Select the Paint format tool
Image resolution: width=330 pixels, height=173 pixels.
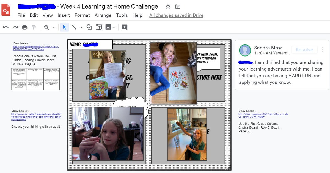(x=34, y=27)
